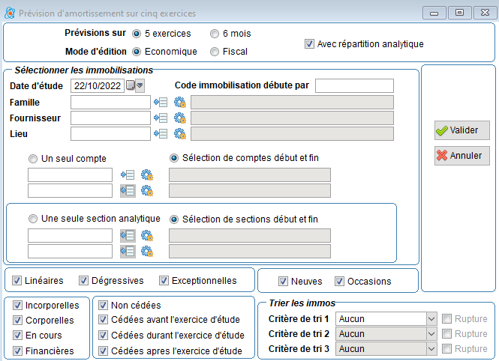Expand the Critère de tri 1 dropdown

(x=431, y=319)
